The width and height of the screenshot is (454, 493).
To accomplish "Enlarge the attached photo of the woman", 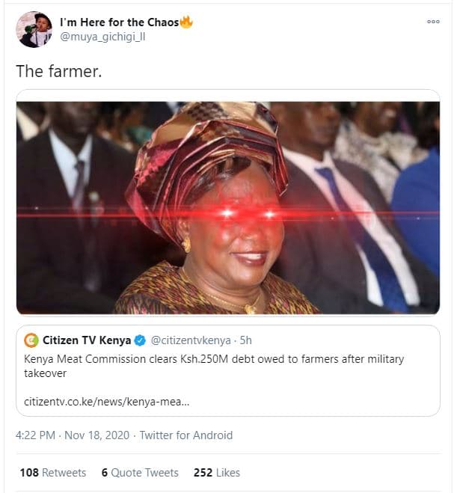I will click(227, 207).
